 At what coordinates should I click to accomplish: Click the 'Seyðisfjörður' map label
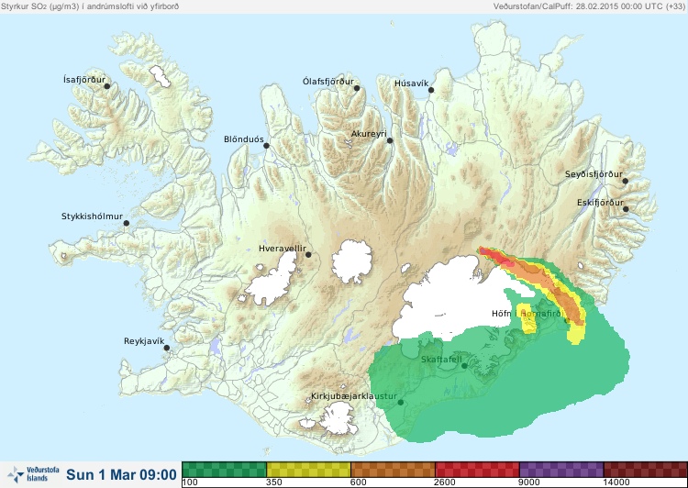pyautogui.click(x=594, y=174)
